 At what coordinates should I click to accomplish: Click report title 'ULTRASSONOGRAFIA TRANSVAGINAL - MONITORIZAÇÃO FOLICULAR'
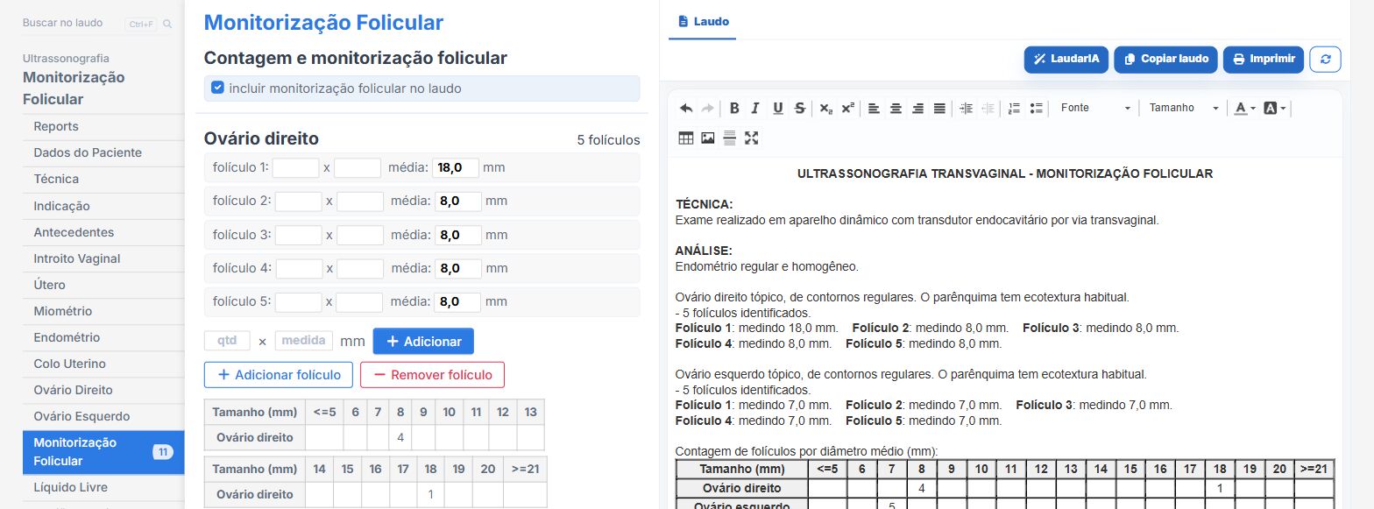1004,173
